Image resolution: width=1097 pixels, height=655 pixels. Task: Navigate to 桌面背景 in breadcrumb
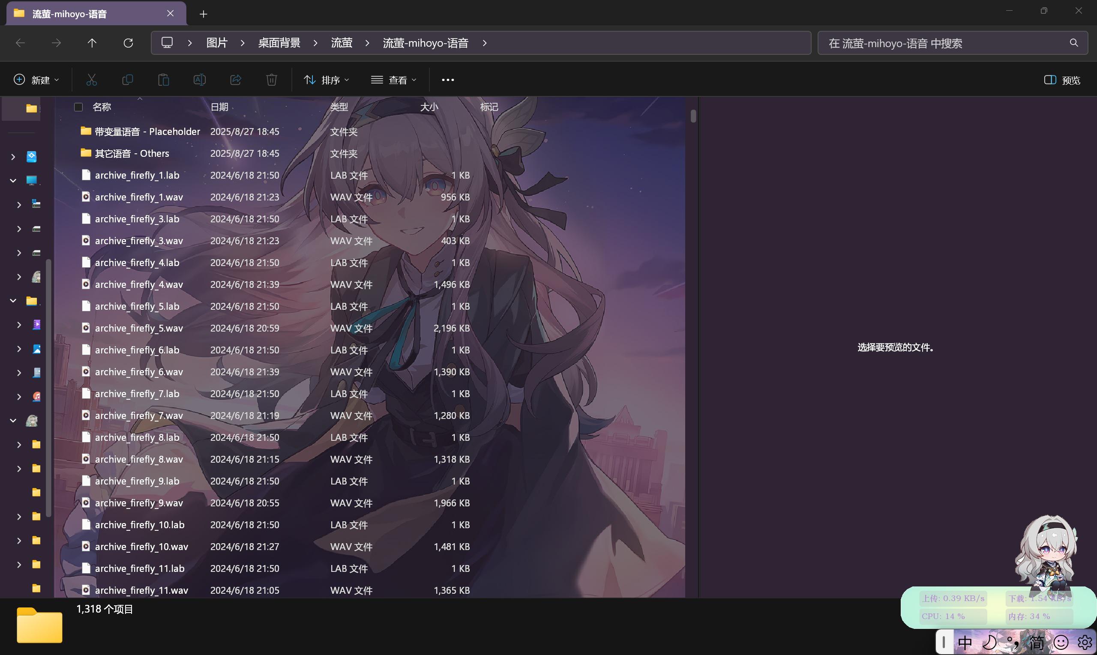coord(279,43)
